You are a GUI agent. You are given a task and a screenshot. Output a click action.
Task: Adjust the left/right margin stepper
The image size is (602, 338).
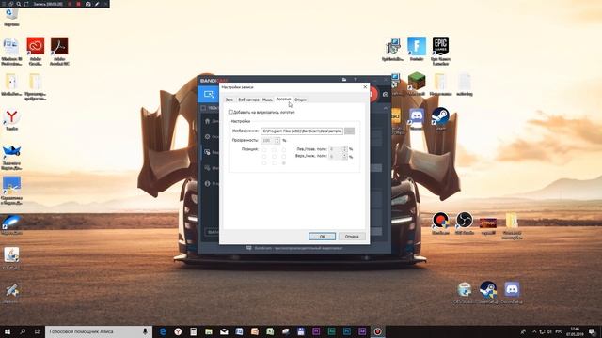[345, 149]
